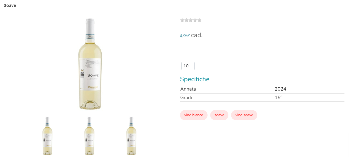
Task: Select the middle bottle thumbnail
Action: tap(89, 136)
